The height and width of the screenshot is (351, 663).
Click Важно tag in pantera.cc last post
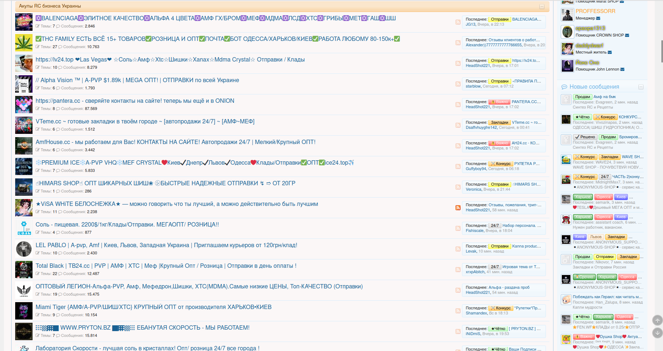[x=499, y=102]
